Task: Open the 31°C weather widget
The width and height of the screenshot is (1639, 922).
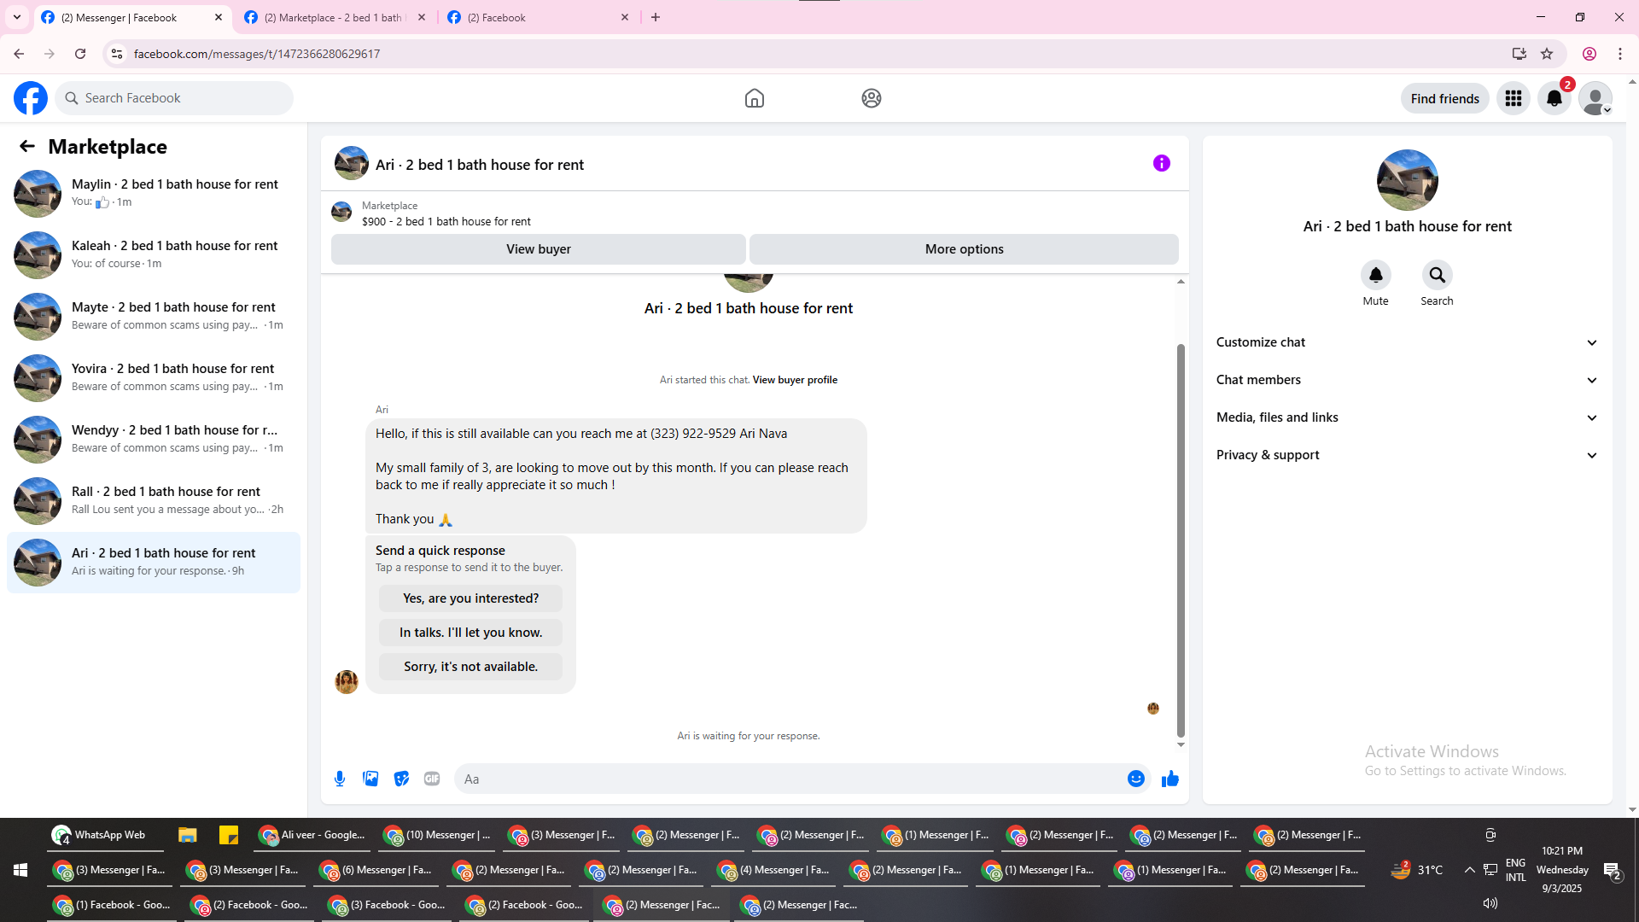Action: (x=1417, y=870)
